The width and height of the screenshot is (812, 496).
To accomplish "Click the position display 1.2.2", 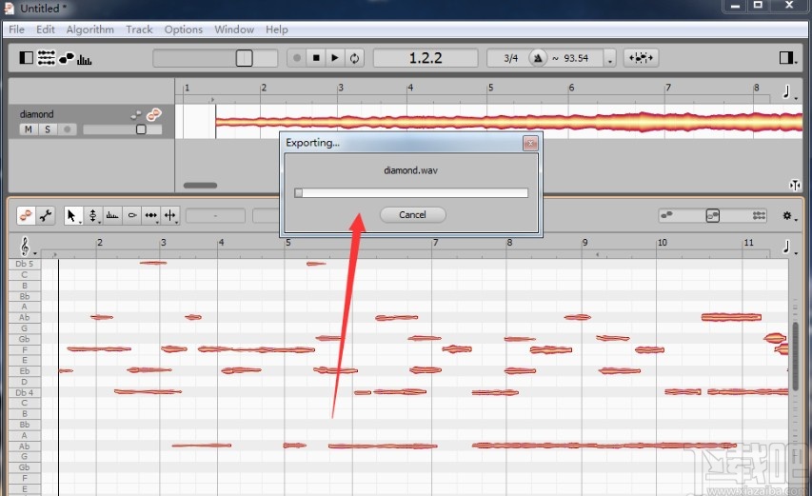I will [x=426, y=57].
